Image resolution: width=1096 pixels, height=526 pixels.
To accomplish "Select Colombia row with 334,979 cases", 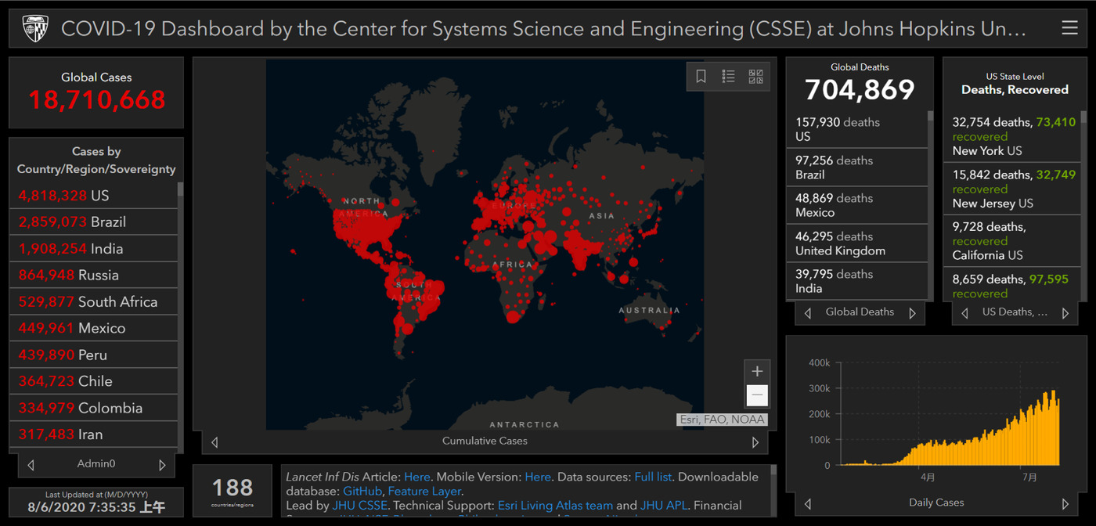I will coord(93,409).
